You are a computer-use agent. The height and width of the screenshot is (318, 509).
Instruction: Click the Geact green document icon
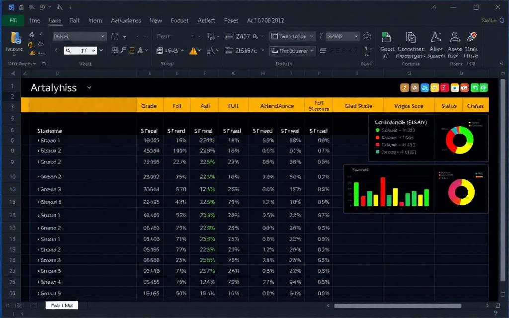pyautogui.click(x=386, y=37)
